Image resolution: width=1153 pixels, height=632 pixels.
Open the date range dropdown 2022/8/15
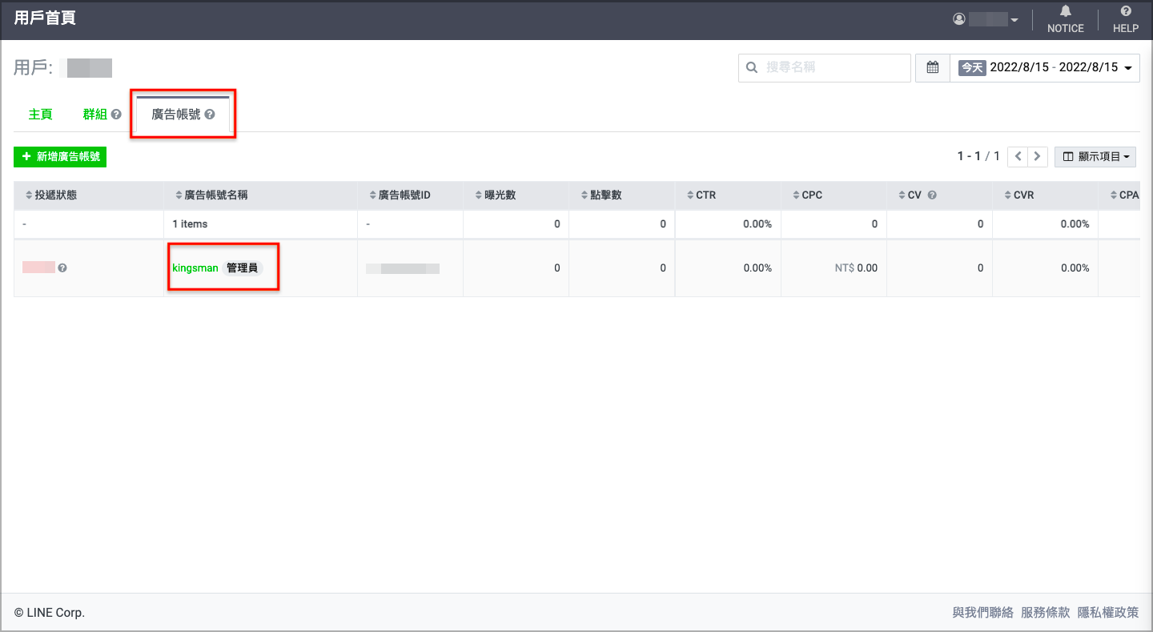point(1045,67)
